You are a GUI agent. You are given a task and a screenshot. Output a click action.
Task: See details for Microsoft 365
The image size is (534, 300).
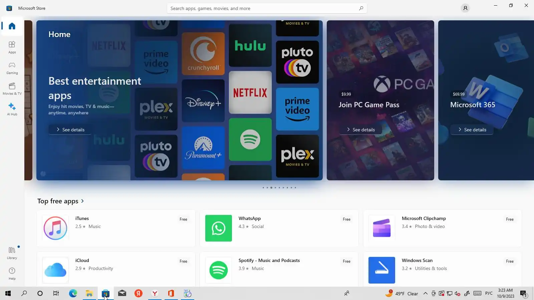472,130
